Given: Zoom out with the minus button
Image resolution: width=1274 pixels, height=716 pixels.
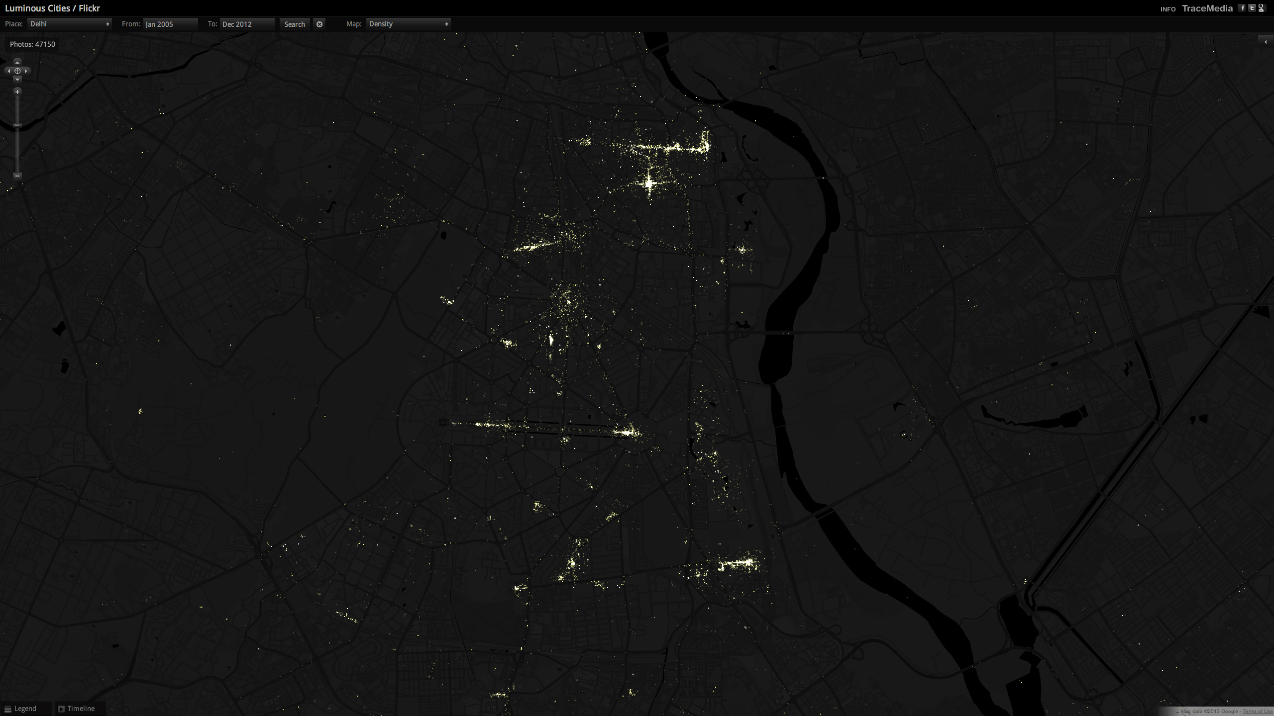Looking at the screenshot, I should [x=17, y=176].
